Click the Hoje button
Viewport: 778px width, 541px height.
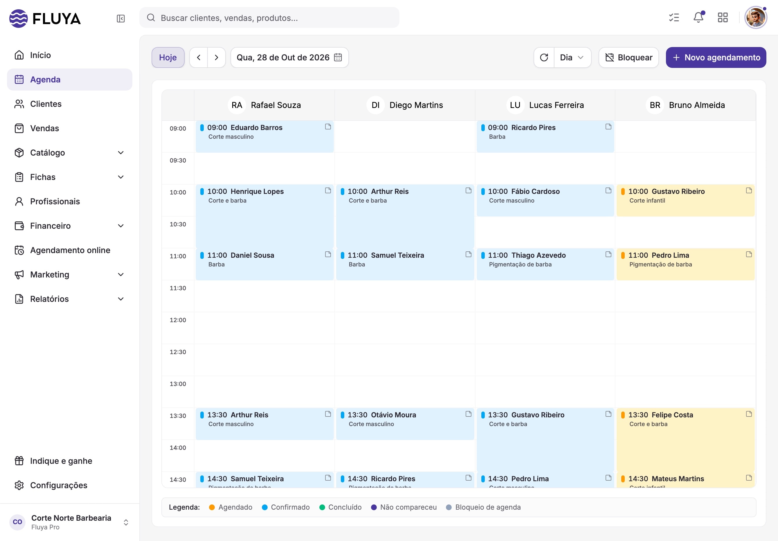[168, 57]
